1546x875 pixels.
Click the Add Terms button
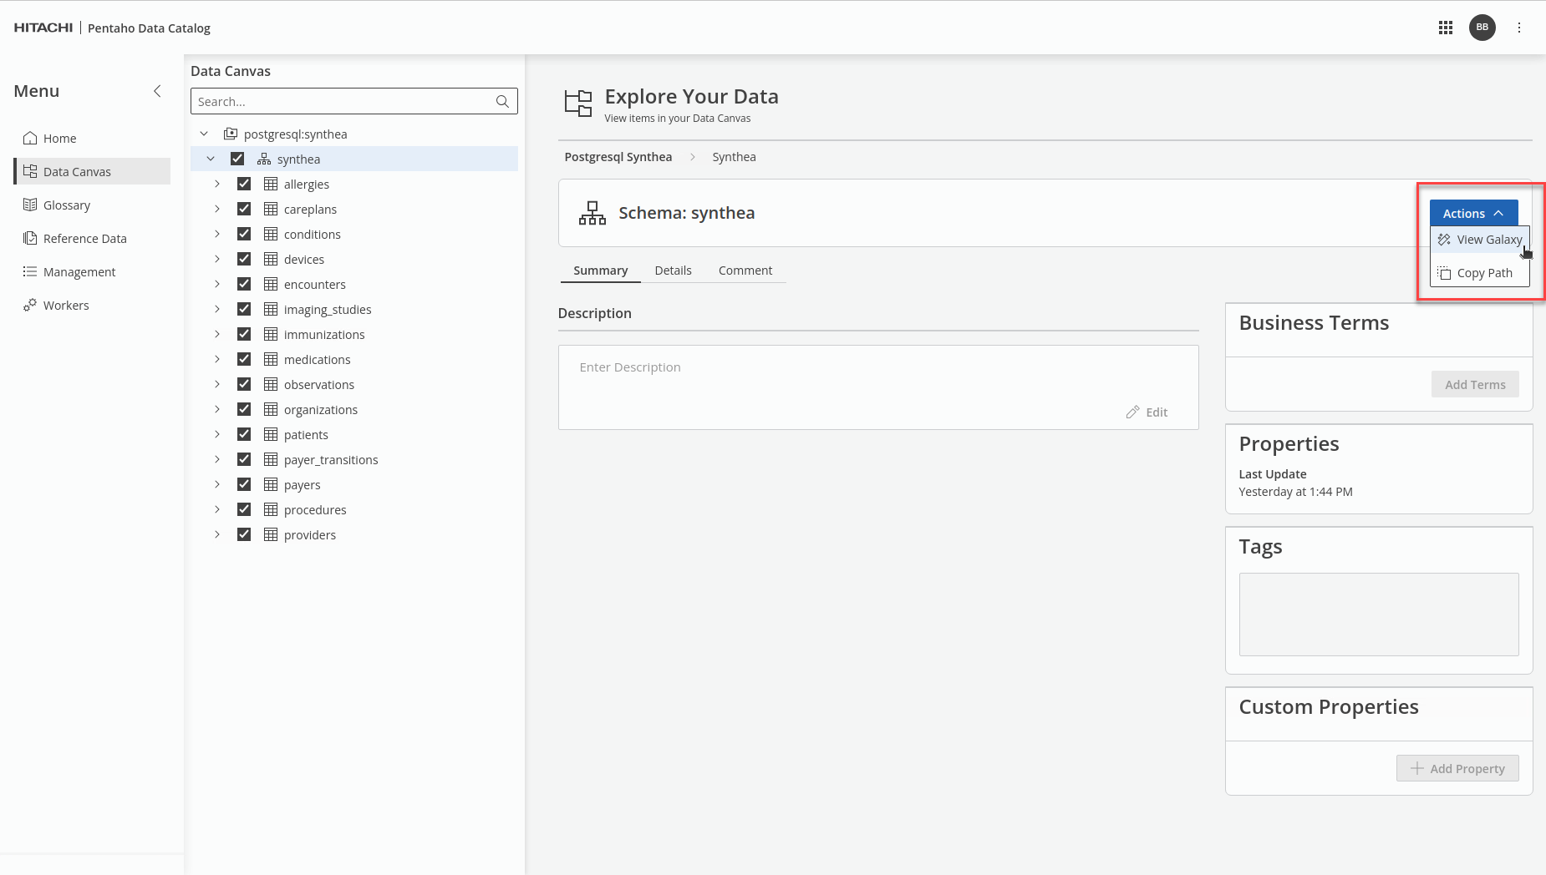1474,385
